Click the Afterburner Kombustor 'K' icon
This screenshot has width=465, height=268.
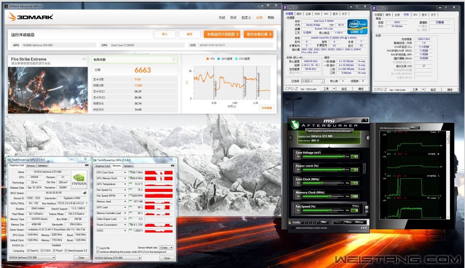pos(291,138)
